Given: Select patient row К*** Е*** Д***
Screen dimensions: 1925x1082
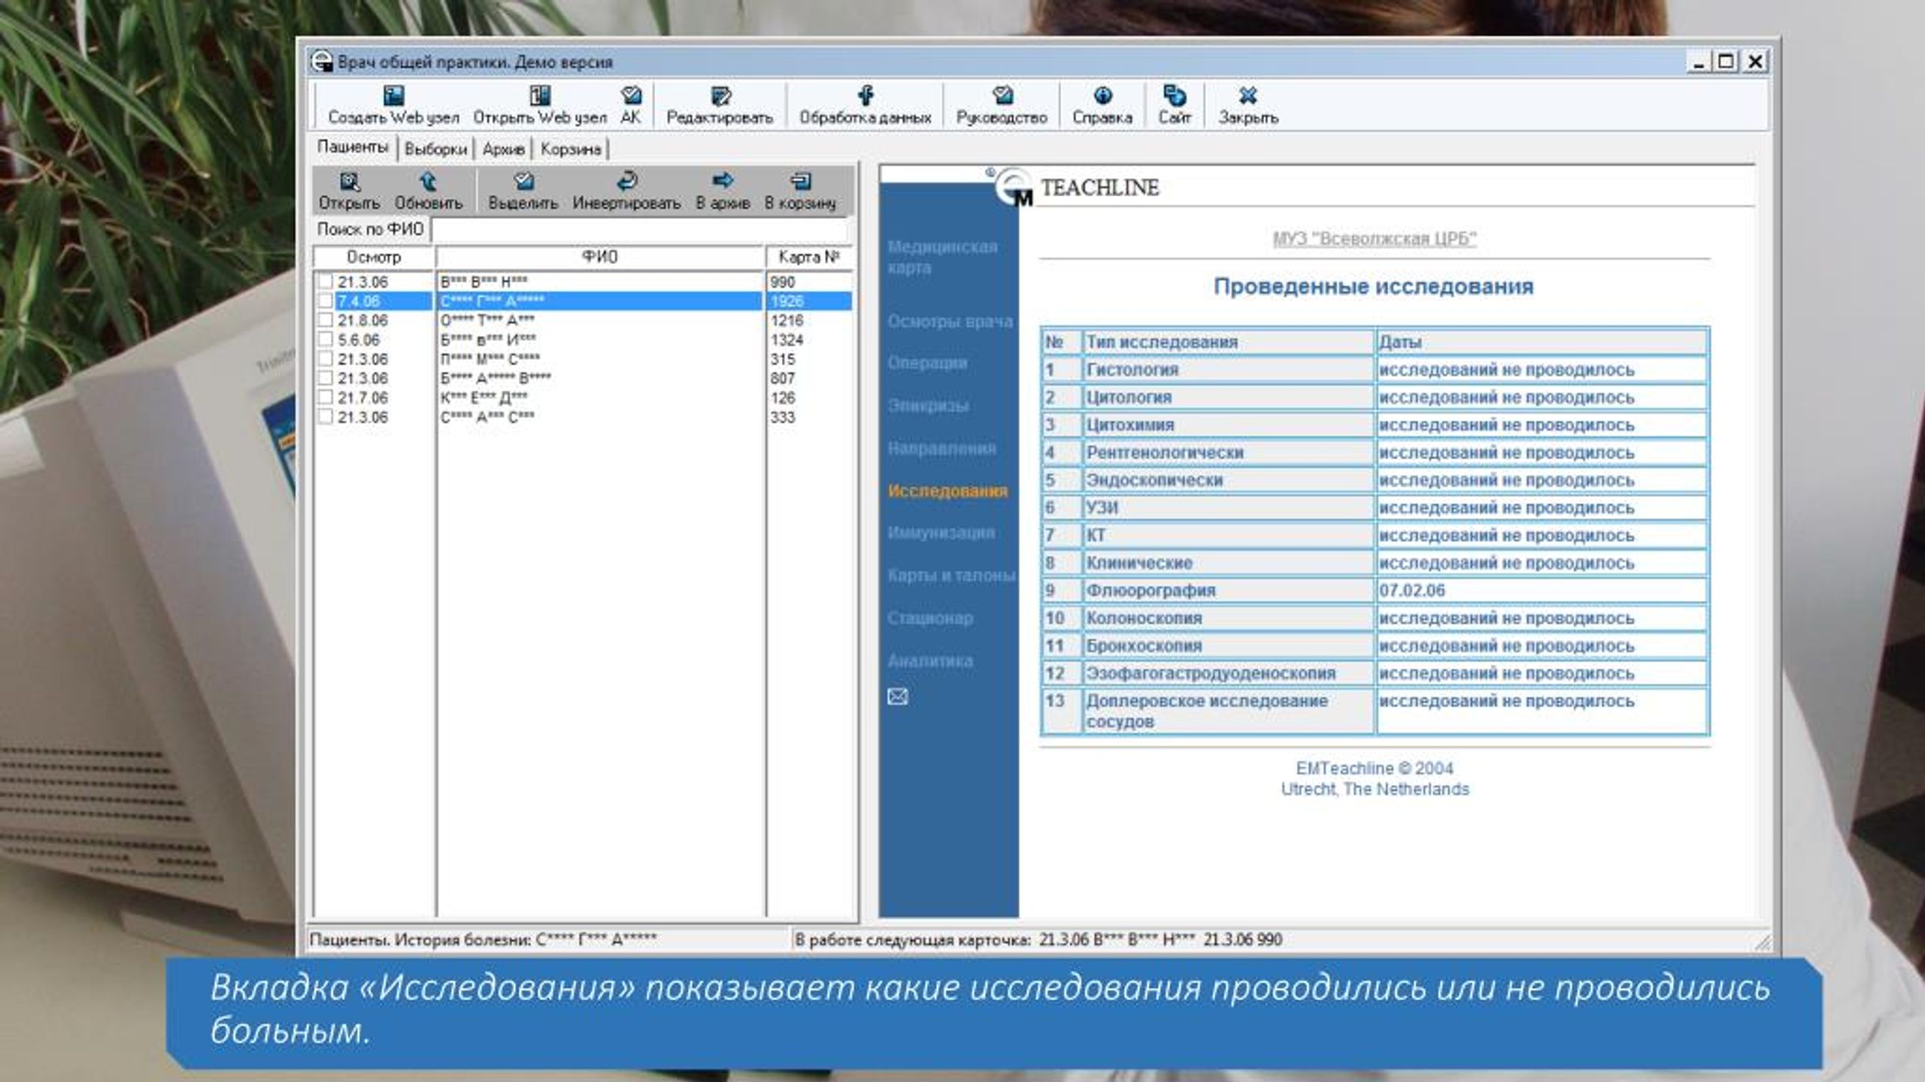Looking at the screenshot, I should pyautogui.click(x=583, y=397).
